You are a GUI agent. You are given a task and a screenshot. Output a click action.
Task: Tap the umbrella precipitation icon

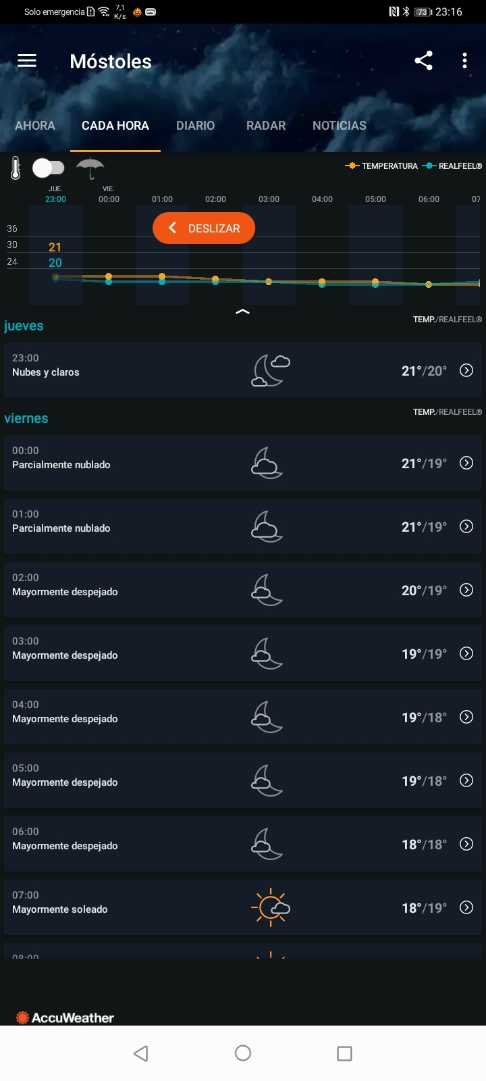coord(90,168)
